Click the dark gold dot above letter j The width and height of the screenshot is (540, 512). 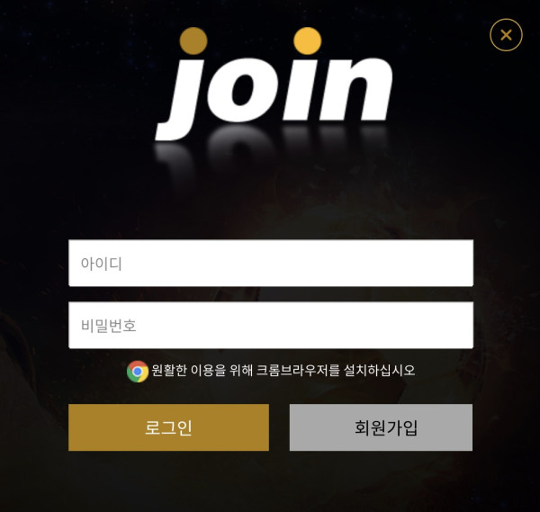point(193,41)
